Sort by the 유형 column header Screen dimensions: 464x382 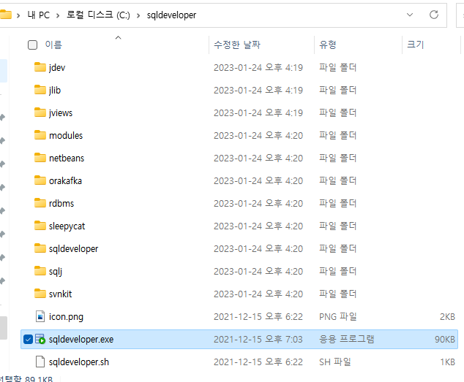coord(328,45)
